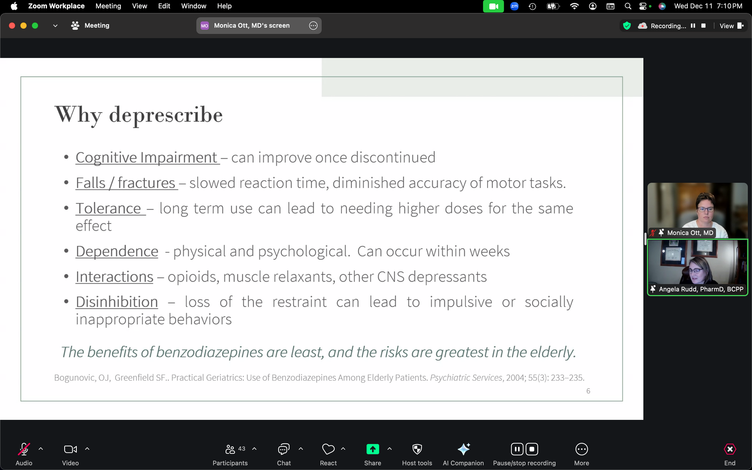
Task: Open the Meeting menu in menu bar
Action: (x=108, y=6)
